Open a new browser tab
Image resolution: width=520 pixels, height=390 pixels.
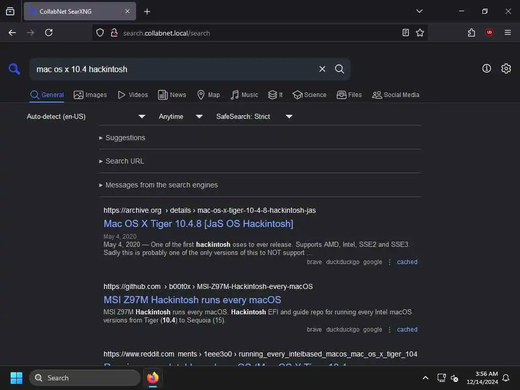147,12
